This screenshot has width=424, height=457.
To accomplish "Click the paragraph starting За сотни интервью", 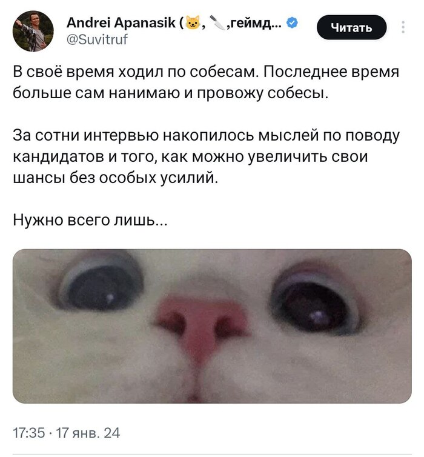I will pos(206,156).
